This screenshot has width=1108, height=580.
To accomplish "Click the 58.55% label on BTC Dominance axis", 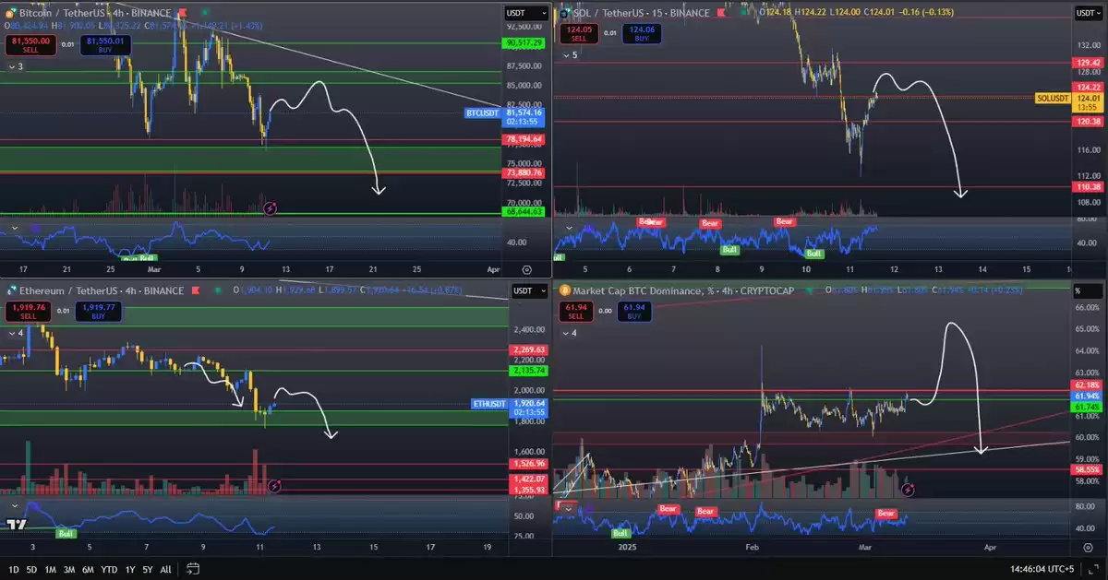I will pyautogui.click(x=1087, y=469).
